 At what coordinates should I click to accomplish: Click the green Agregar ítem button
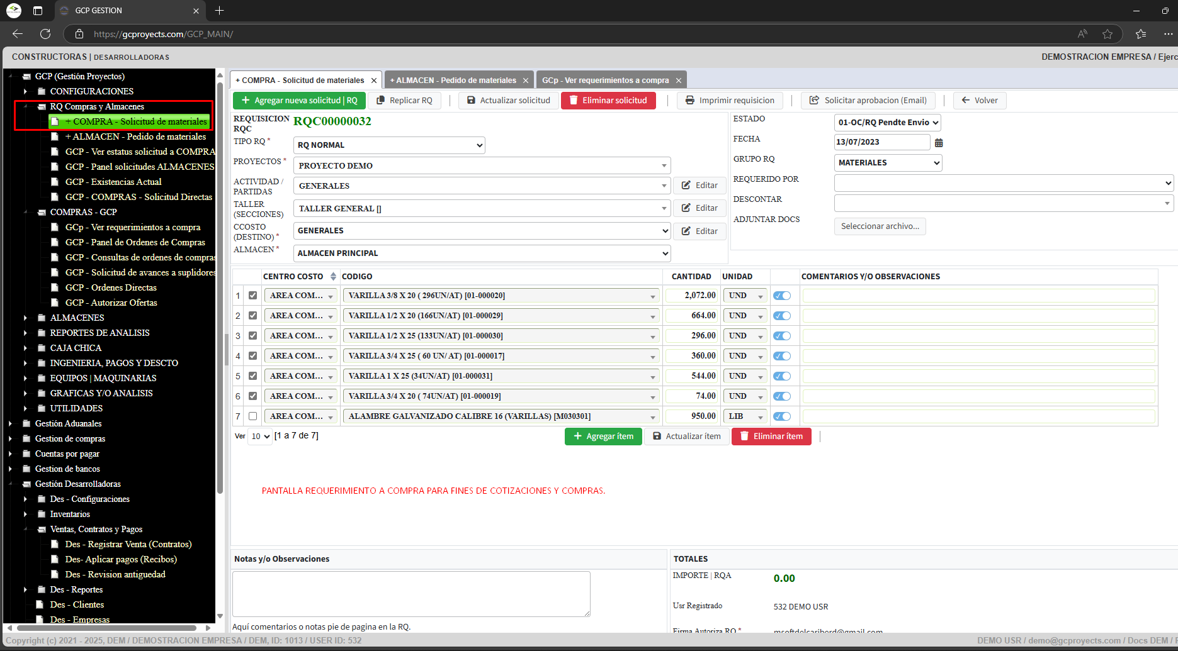(603, 437)
